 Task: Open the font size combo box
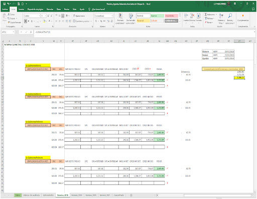pyautogui.click(x=44, y=16)
